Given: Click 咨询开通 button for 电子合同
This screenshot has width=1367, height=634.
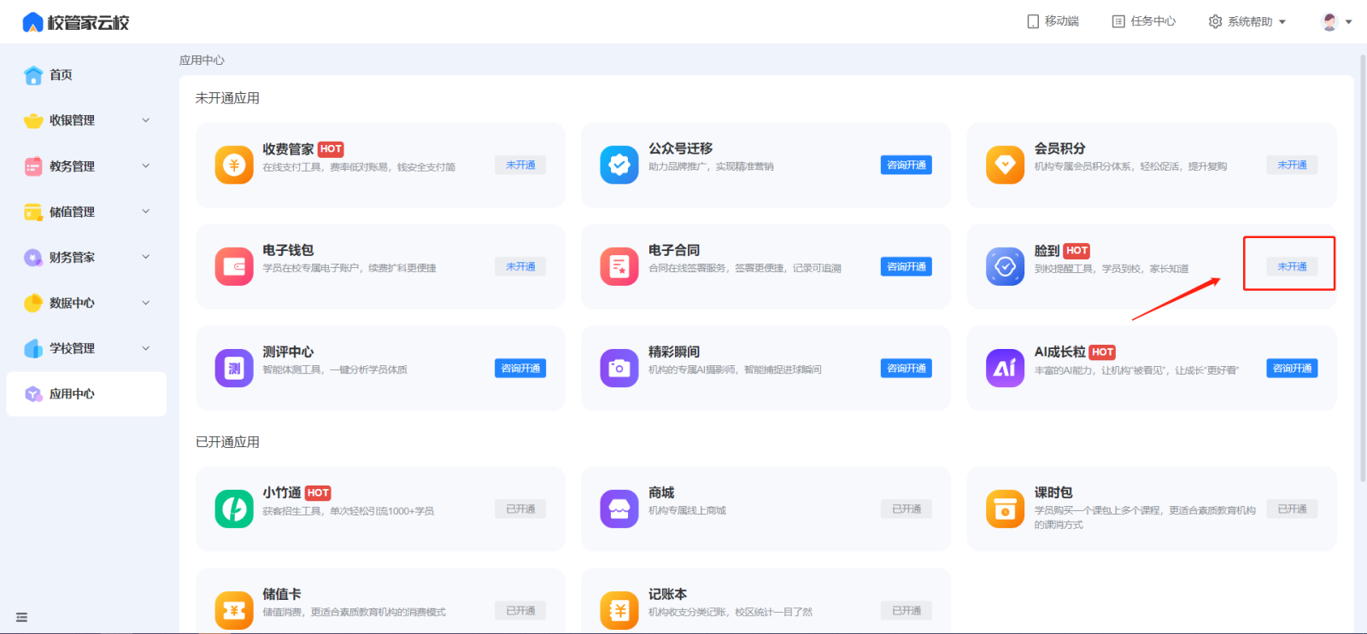Looking at the screenshot, I should 906,266.
